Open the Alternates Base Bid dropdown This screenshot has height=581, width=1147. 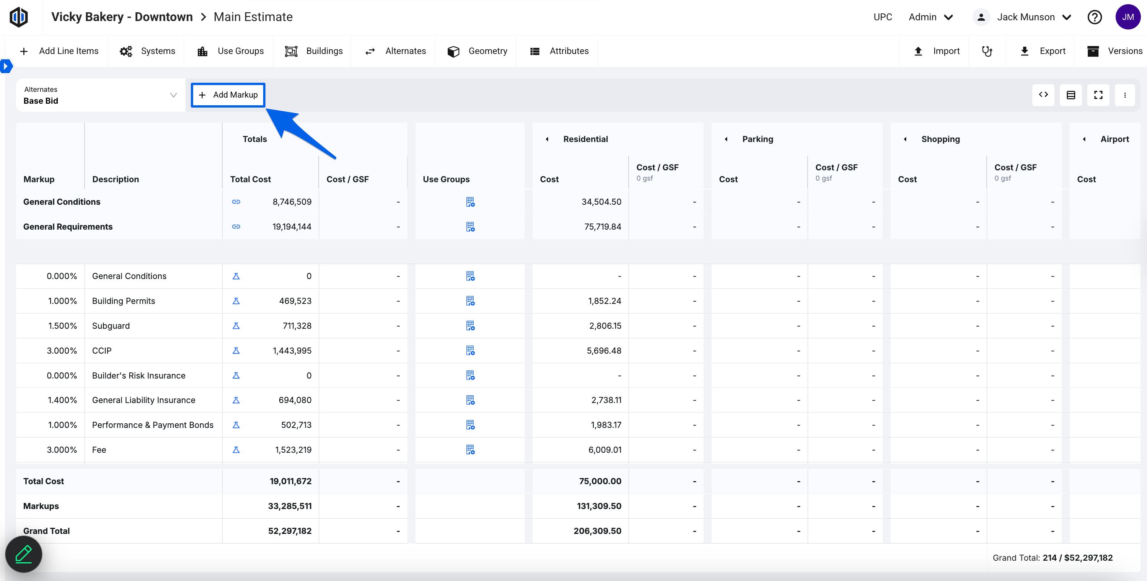click(x=100, y=95)
